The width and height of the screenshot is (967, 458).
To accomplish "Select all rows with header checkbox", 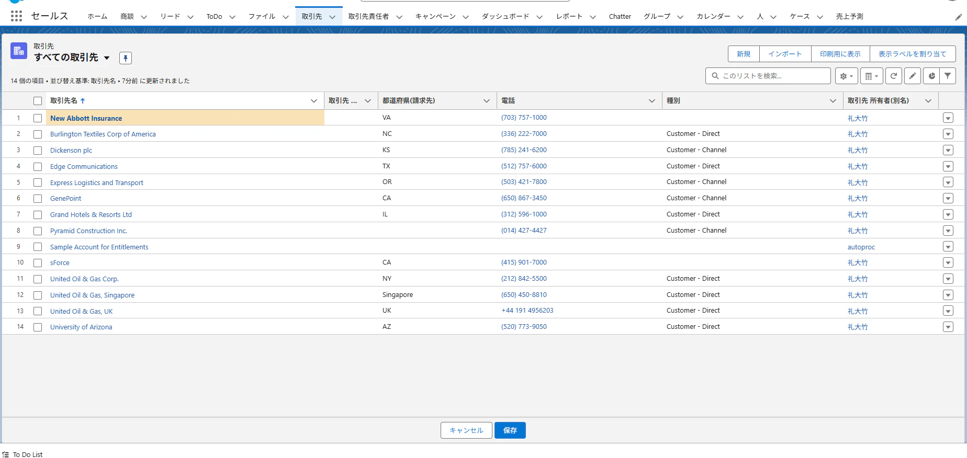I will pyautogui.click(x=38, y=101).
